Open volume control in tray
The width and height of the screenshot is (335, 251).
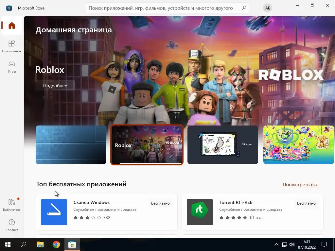click(x=292, y=244)
